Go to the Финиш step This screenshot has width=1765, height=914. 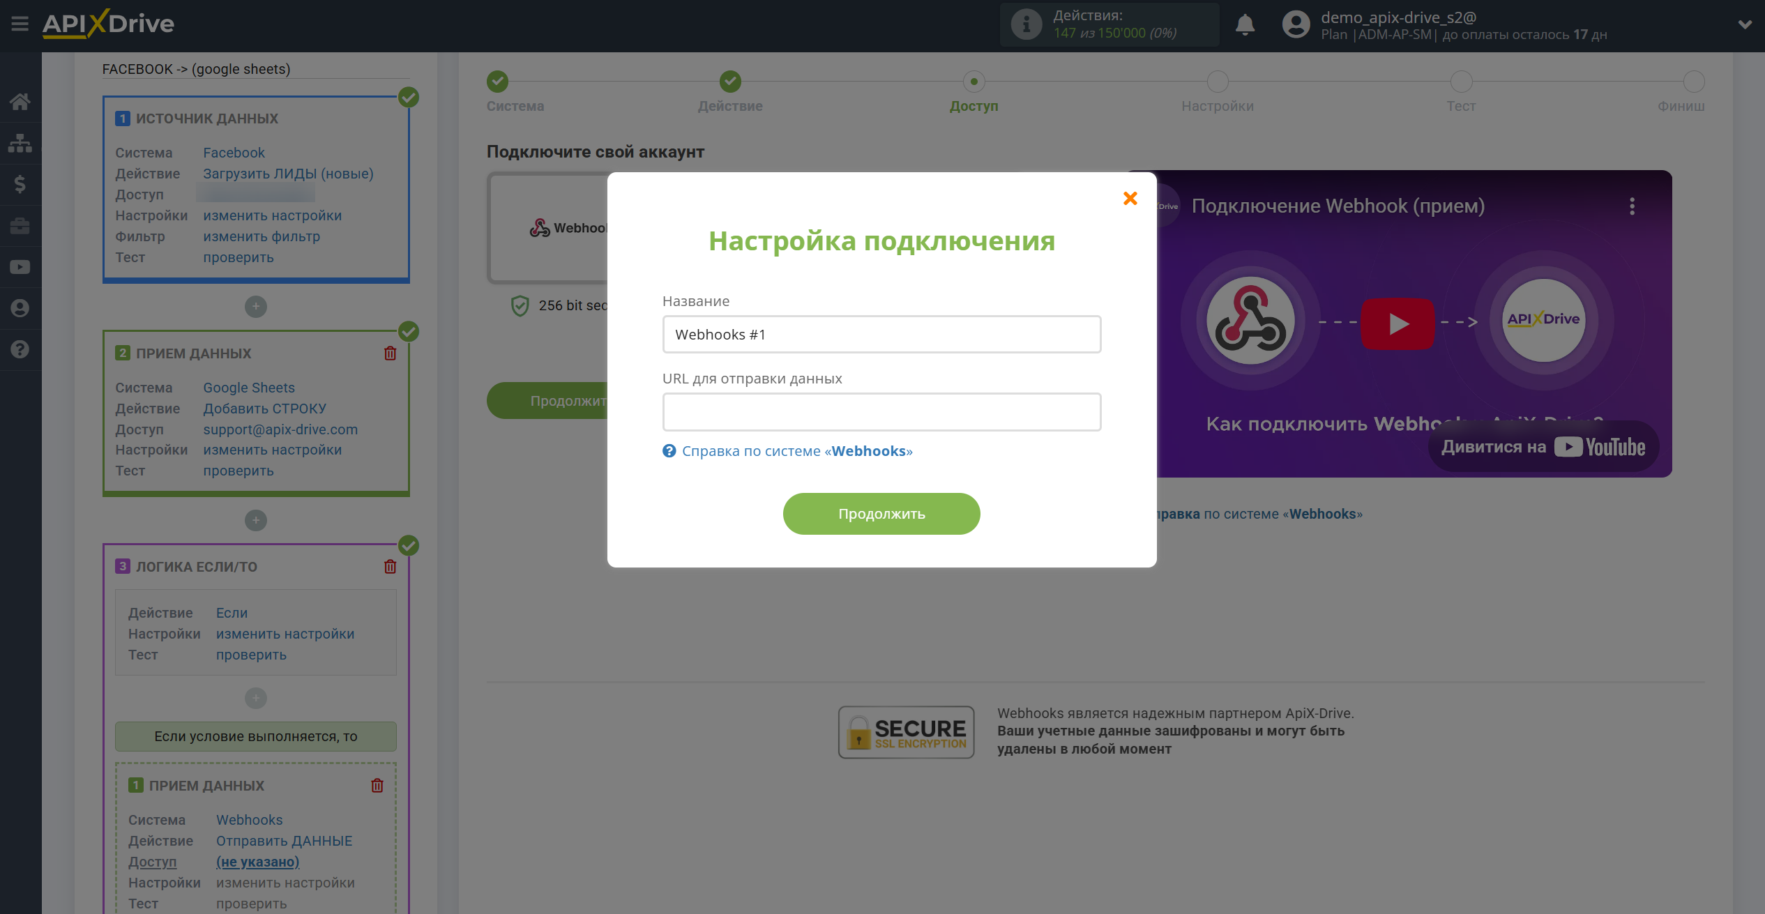click(1693, 82)
